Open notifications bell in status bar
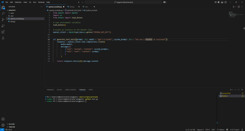The width and height of the screenshot is (245, 131). pos(242,129)
